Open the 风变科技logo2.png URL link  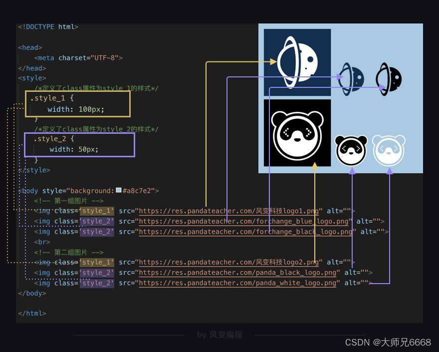coord(229,262)
